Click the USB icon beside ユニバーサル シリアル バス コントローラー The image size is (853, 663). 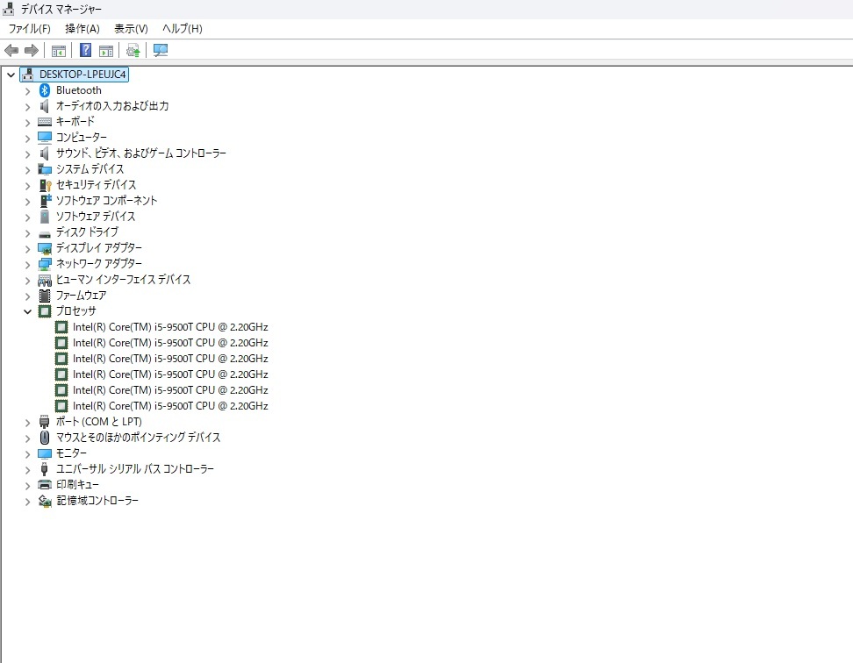[45, 469]
